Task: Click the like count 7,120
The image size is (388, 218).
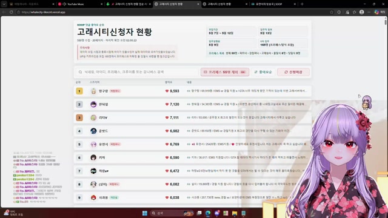Action: [175, 104]
